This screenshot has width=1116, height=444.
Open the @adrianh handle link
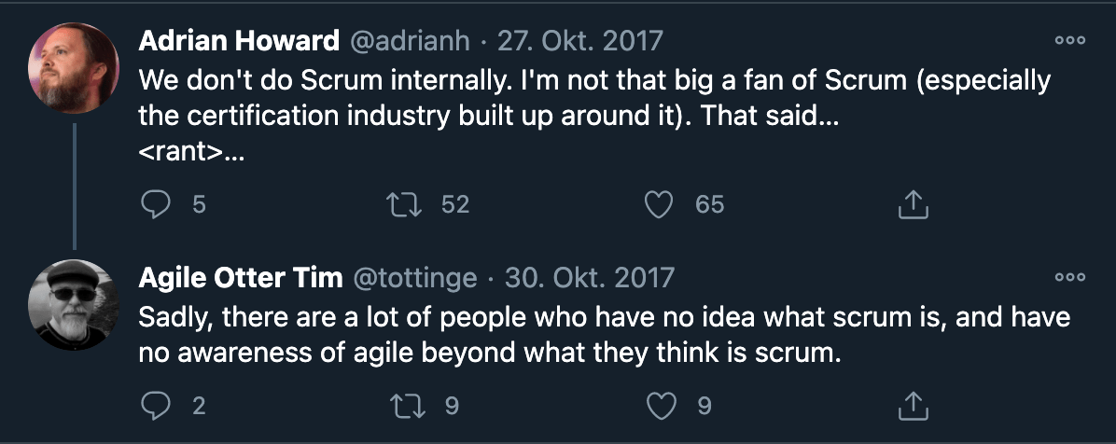pos(410,41)
